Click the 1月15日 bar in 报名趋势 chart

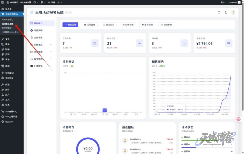point(105,110)
